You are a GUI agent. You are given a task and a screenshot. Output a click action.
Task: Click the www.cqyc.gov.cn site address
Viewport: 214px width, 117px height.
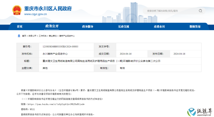point(36,14)
